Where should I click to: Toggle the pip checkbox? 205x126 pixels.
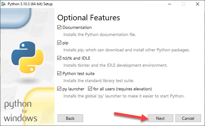pos(59,43)
